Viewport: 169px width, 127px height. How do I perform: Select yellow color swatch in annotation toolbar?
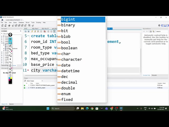pos(11,78)
